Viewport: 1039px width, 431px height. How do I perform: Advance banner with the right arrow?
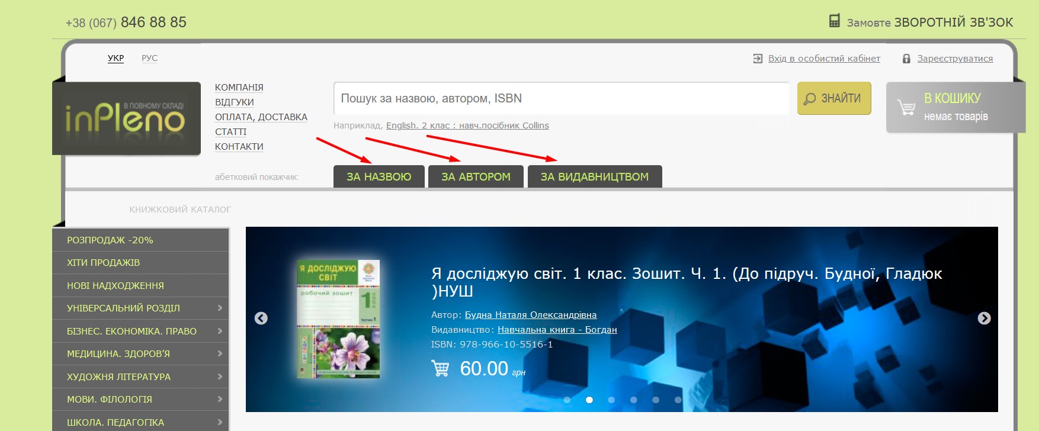[x=984, y=319]
